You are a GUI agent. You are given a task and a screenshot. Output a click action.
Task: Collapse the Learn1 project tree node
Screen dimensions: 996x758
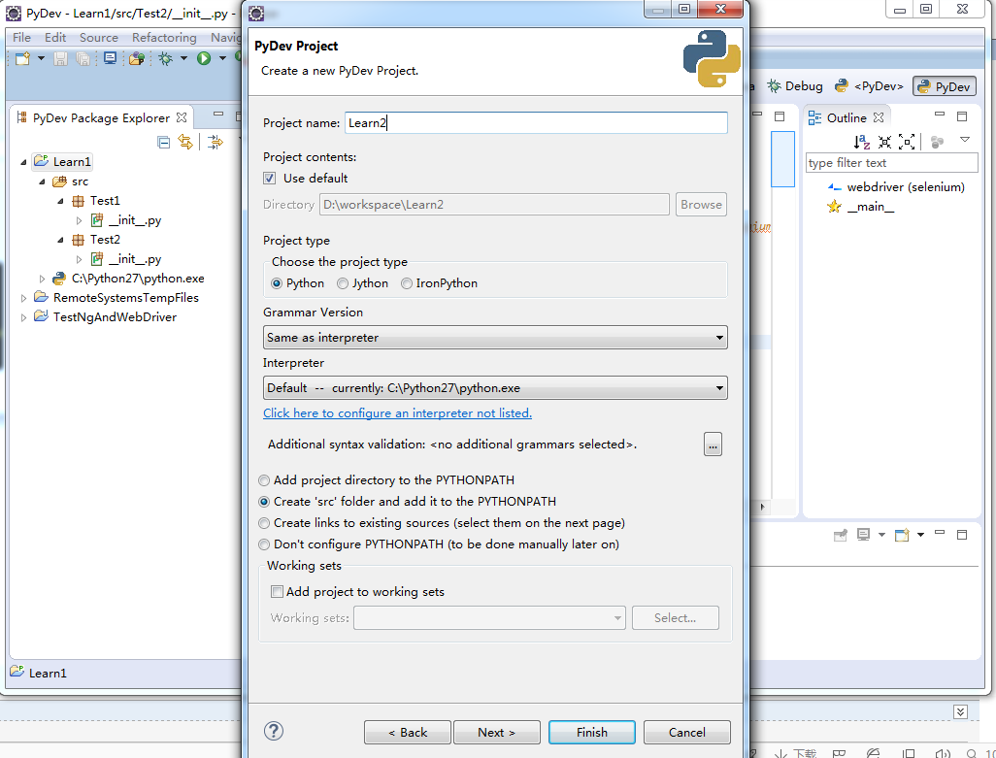[x=23, y=162]
